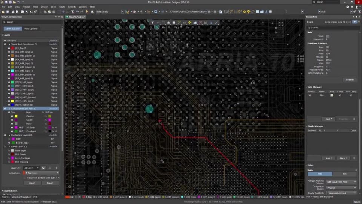Click the place via marker icon in active bar
Viewport: 362px width, 204px height.
[190, 23]
